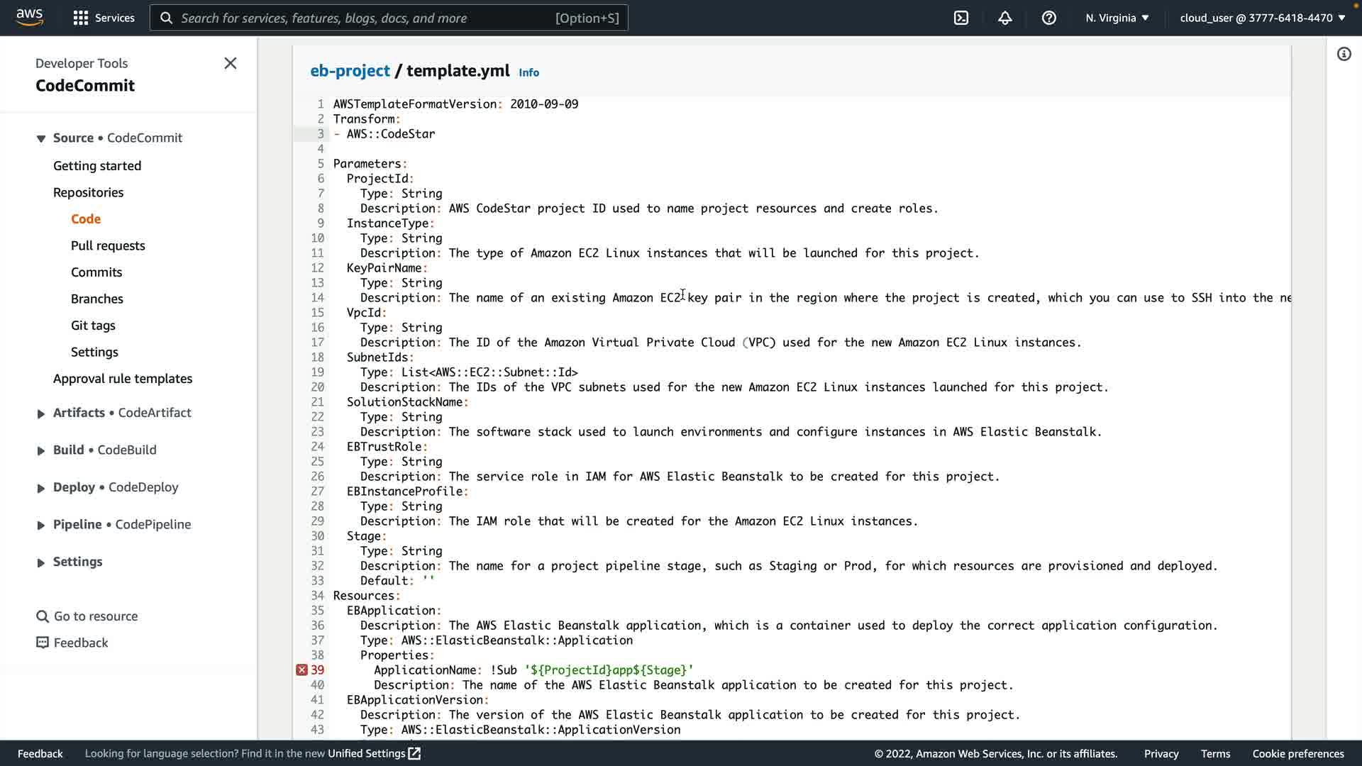Open the info panel icon at right
This screenshot has height=766, width=1362.
click(x=1344, y=54)
